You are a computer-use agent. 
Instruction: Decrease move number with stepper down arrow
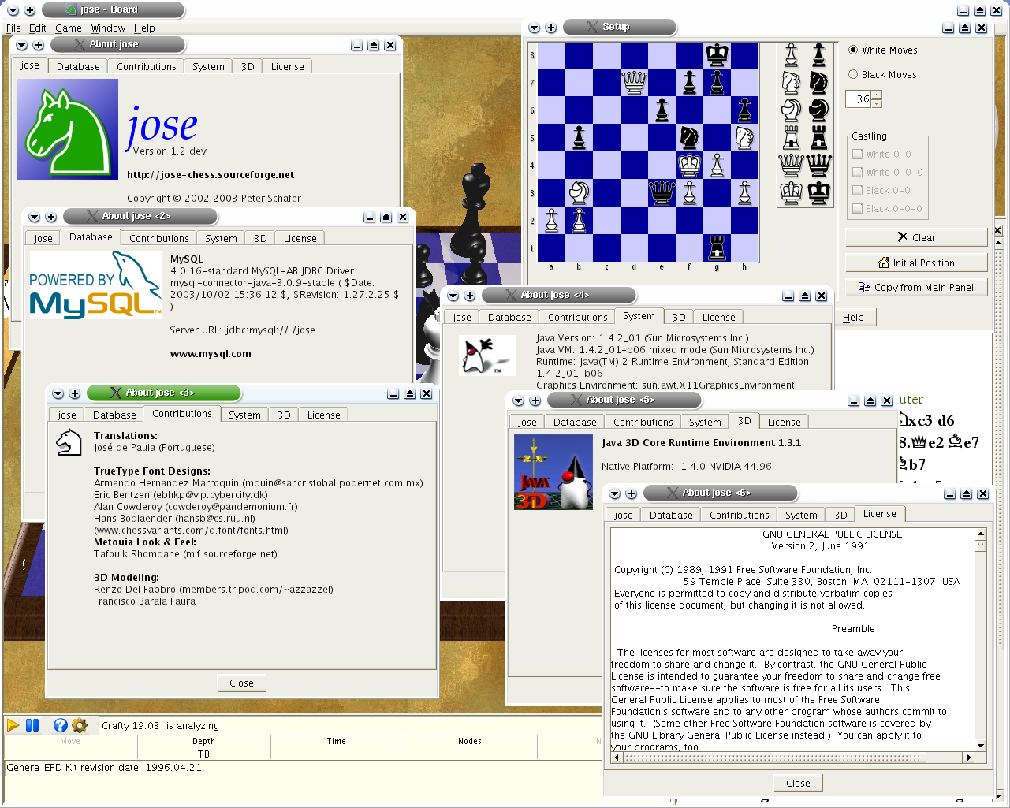[877, 103]
